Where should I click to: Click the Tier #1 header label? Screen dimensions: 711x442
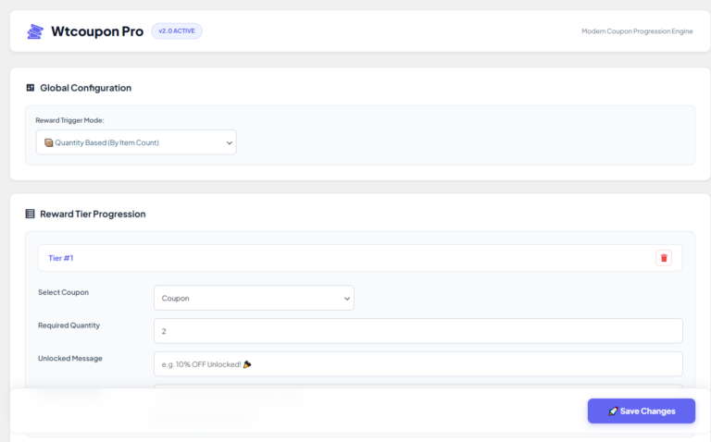point(60,258)
